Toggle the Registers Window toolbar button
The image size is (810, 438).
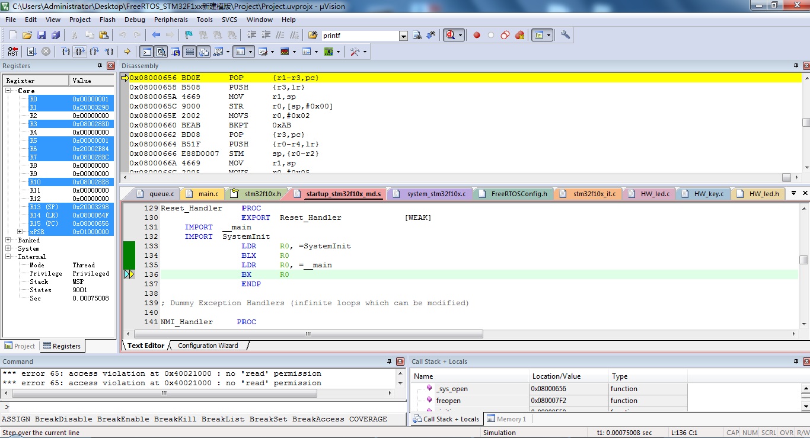[190, 52]
